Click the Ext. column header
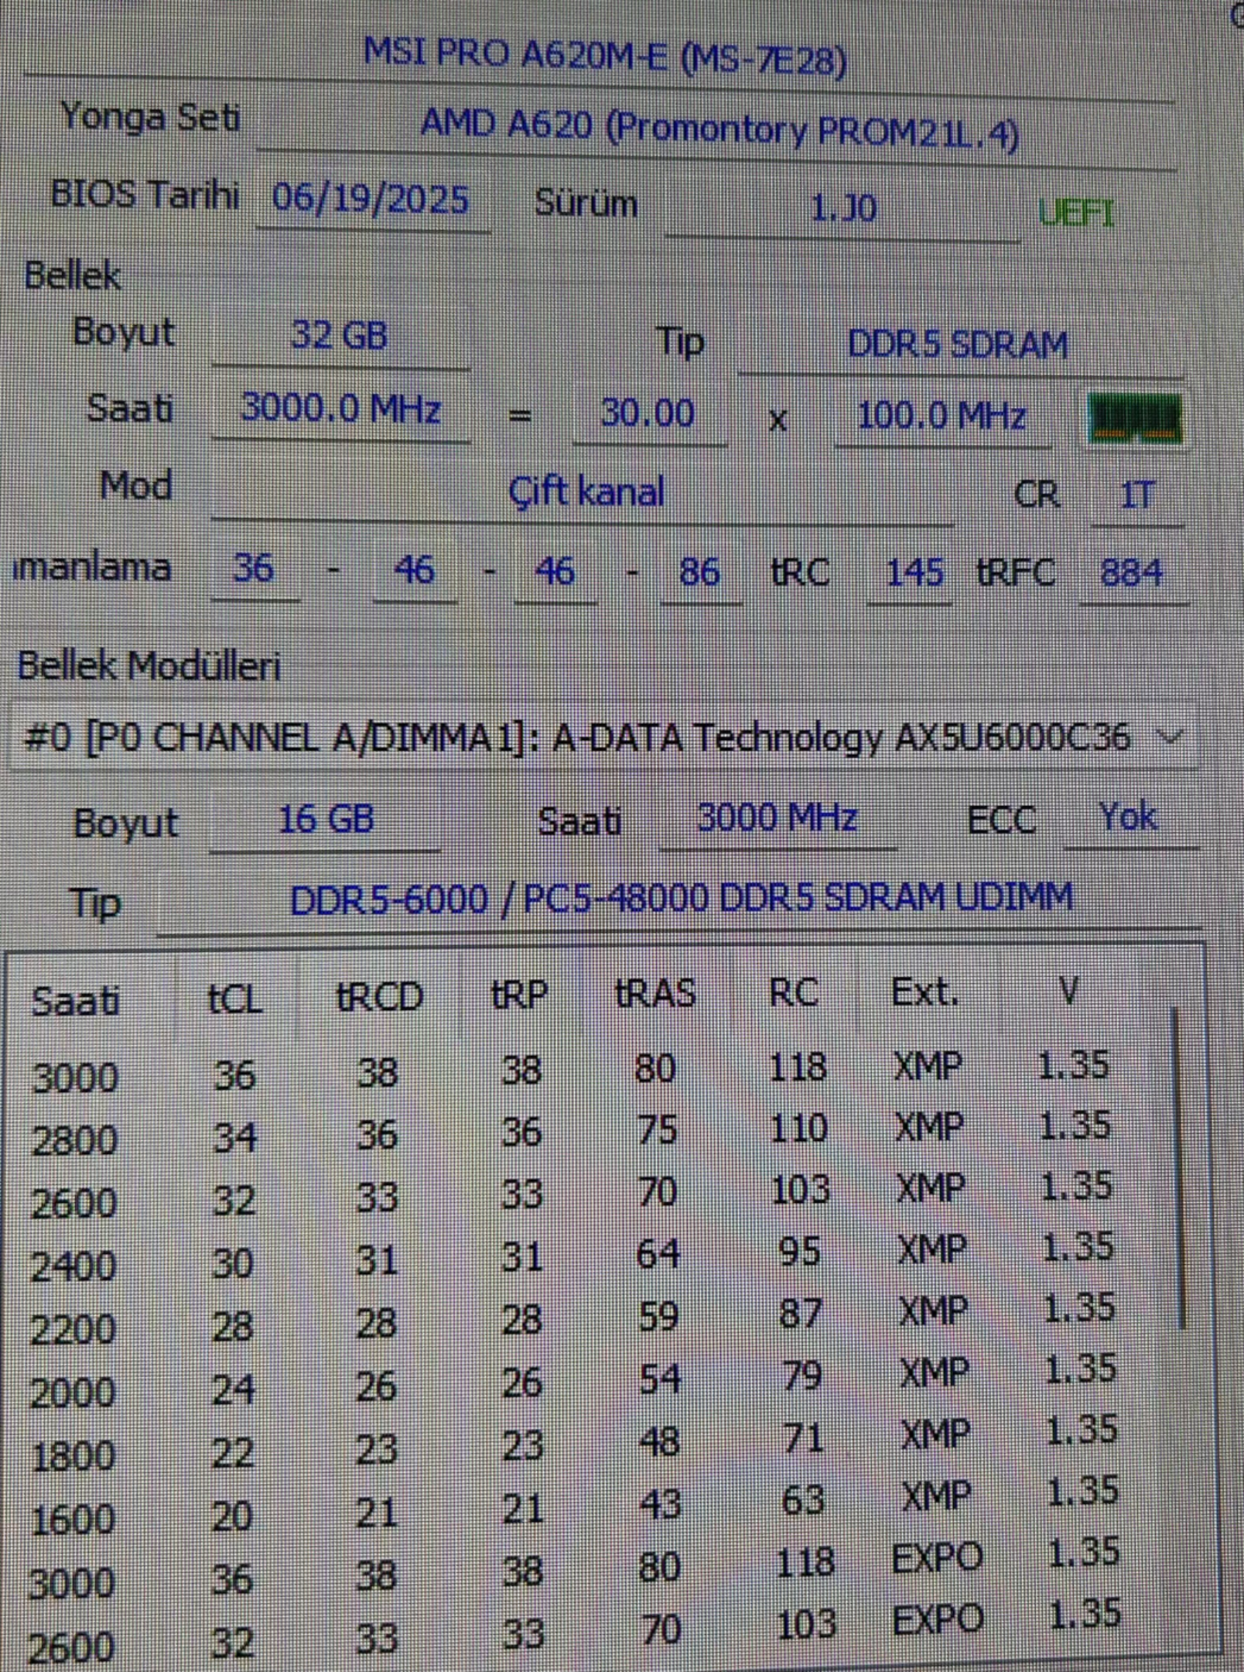This screenshot has height=1672, width=1244. coord(925,991)
